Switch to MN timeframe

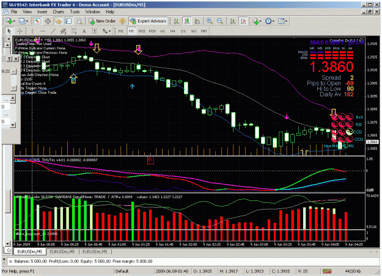coord(204,31)
